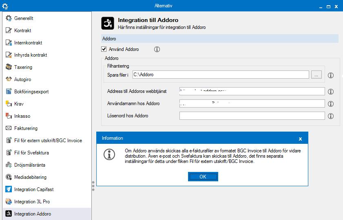
Task: Click the Fil för Svefaktura icon
Action: (9, 152)
